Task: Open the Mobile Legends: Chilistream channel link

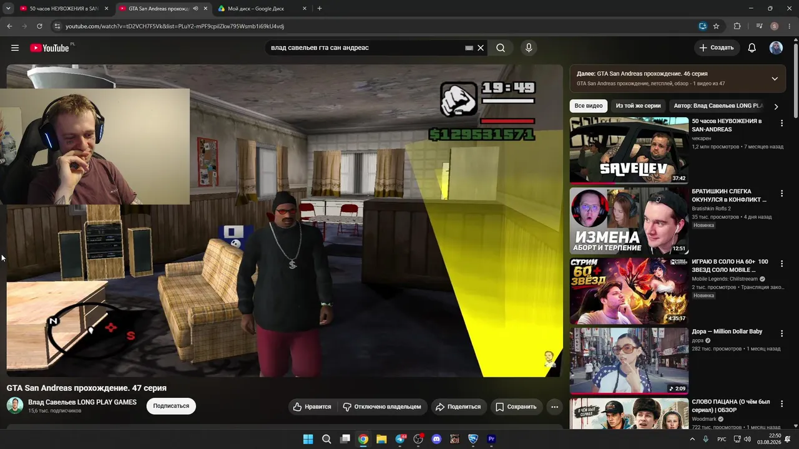Action: point(725,279)
